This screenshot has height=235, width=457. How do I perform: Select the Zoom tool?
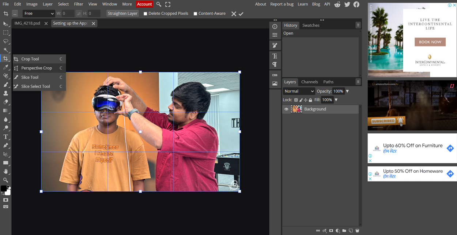(x=5, y=180)
